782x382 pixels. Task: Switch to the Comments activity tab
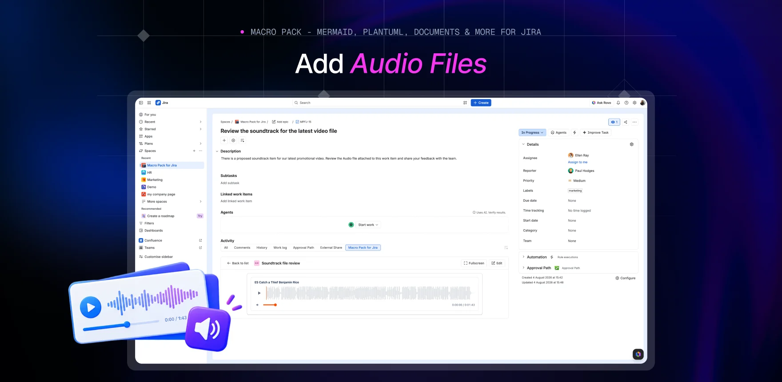(x=242, y=248)
